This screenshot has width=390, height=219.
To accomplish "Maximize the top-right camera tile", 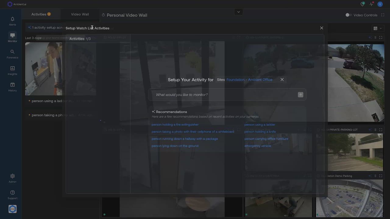I will pyautogui.click(x=381, y=37).
